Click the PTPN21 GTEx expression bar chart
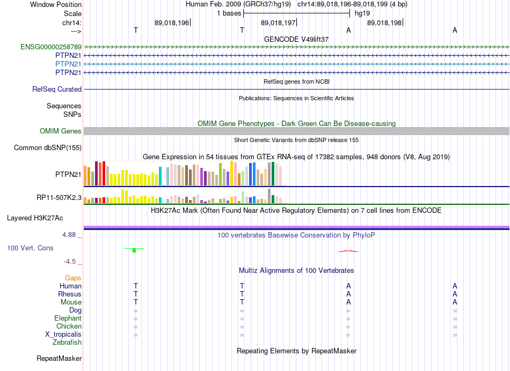The width and height of the screenshot is (510, 371). pyautogui.click(x=185, y=174)
